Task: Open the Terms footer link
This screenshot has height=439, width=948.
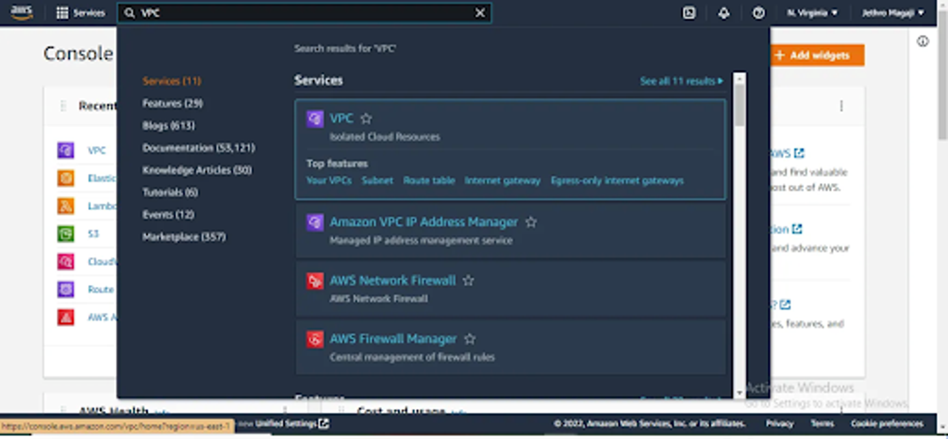Action: coord(822,423)
